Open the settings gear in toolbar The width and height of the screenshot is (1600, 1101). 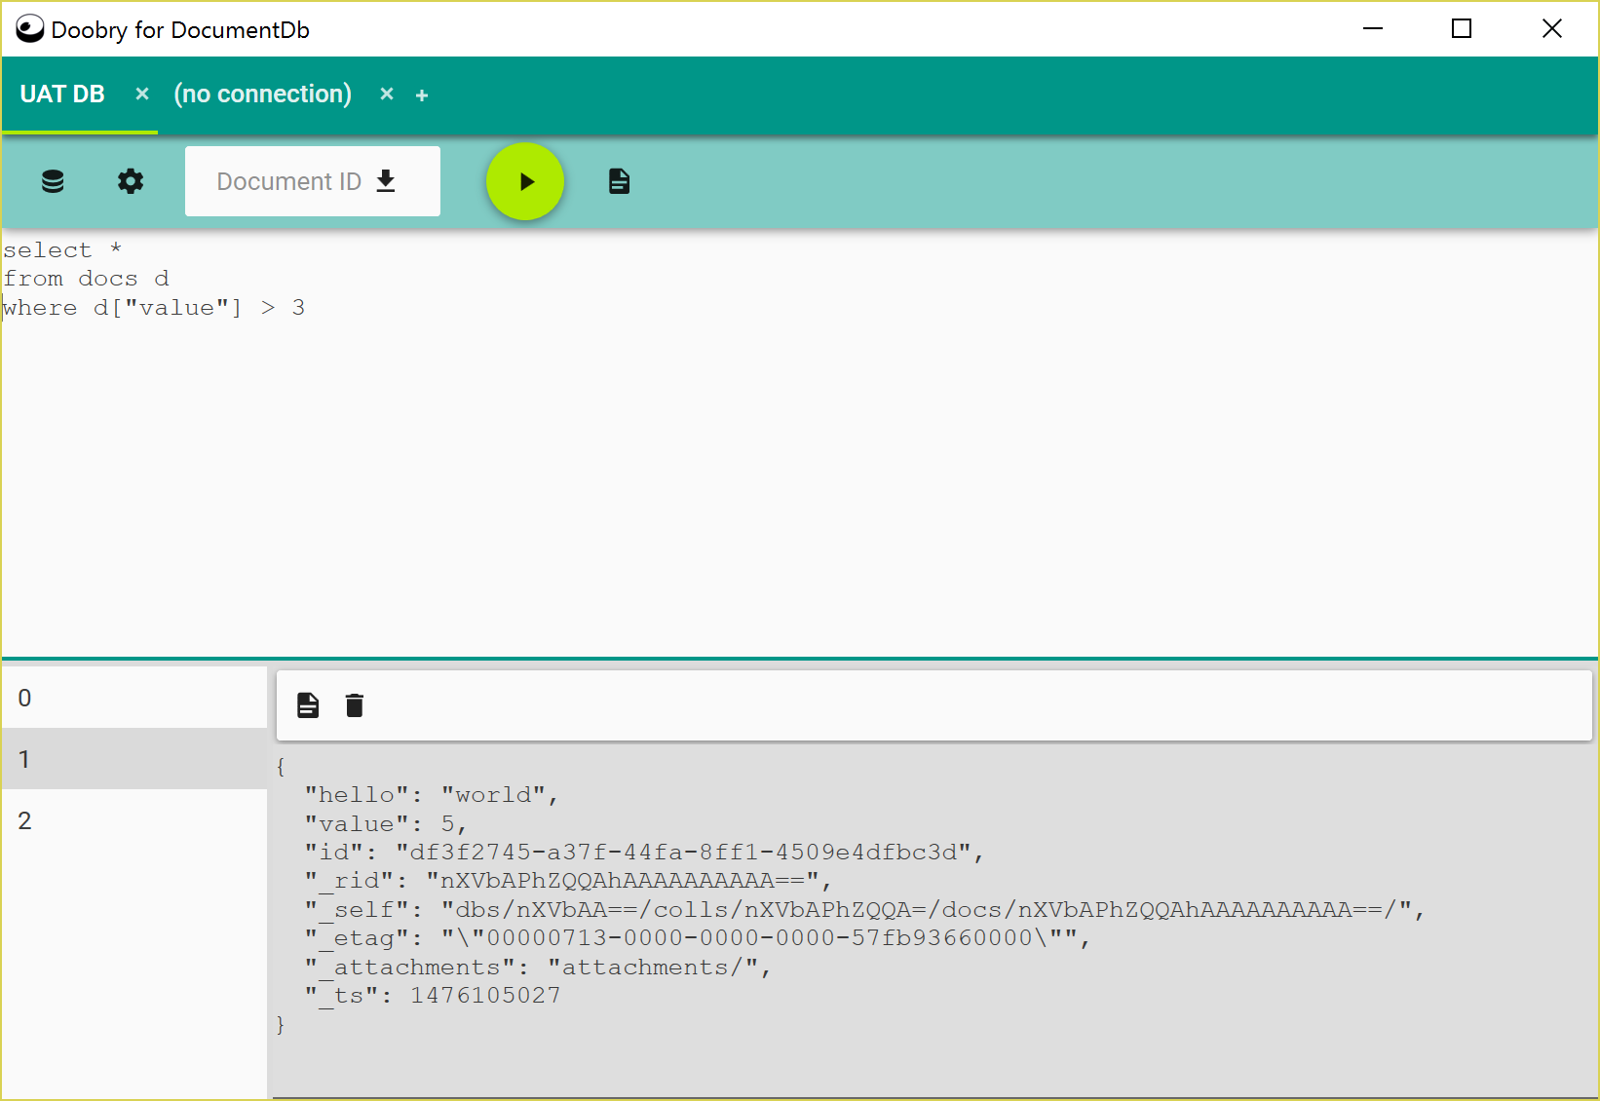coord(131,181)
